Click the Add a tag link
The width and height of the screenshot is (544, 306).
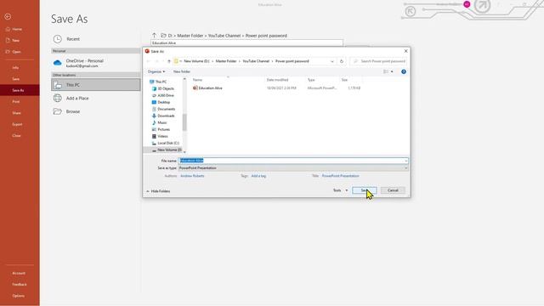pyautogui.click(x=258, y=176)
